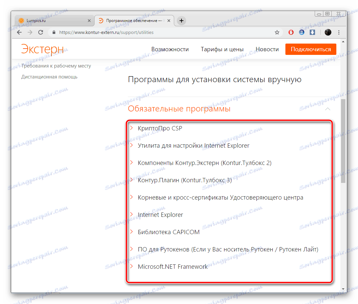Viewport: 358px width, 304px height.
Task: Click the Экстерн logo
Action: click(x=43, y=49)
